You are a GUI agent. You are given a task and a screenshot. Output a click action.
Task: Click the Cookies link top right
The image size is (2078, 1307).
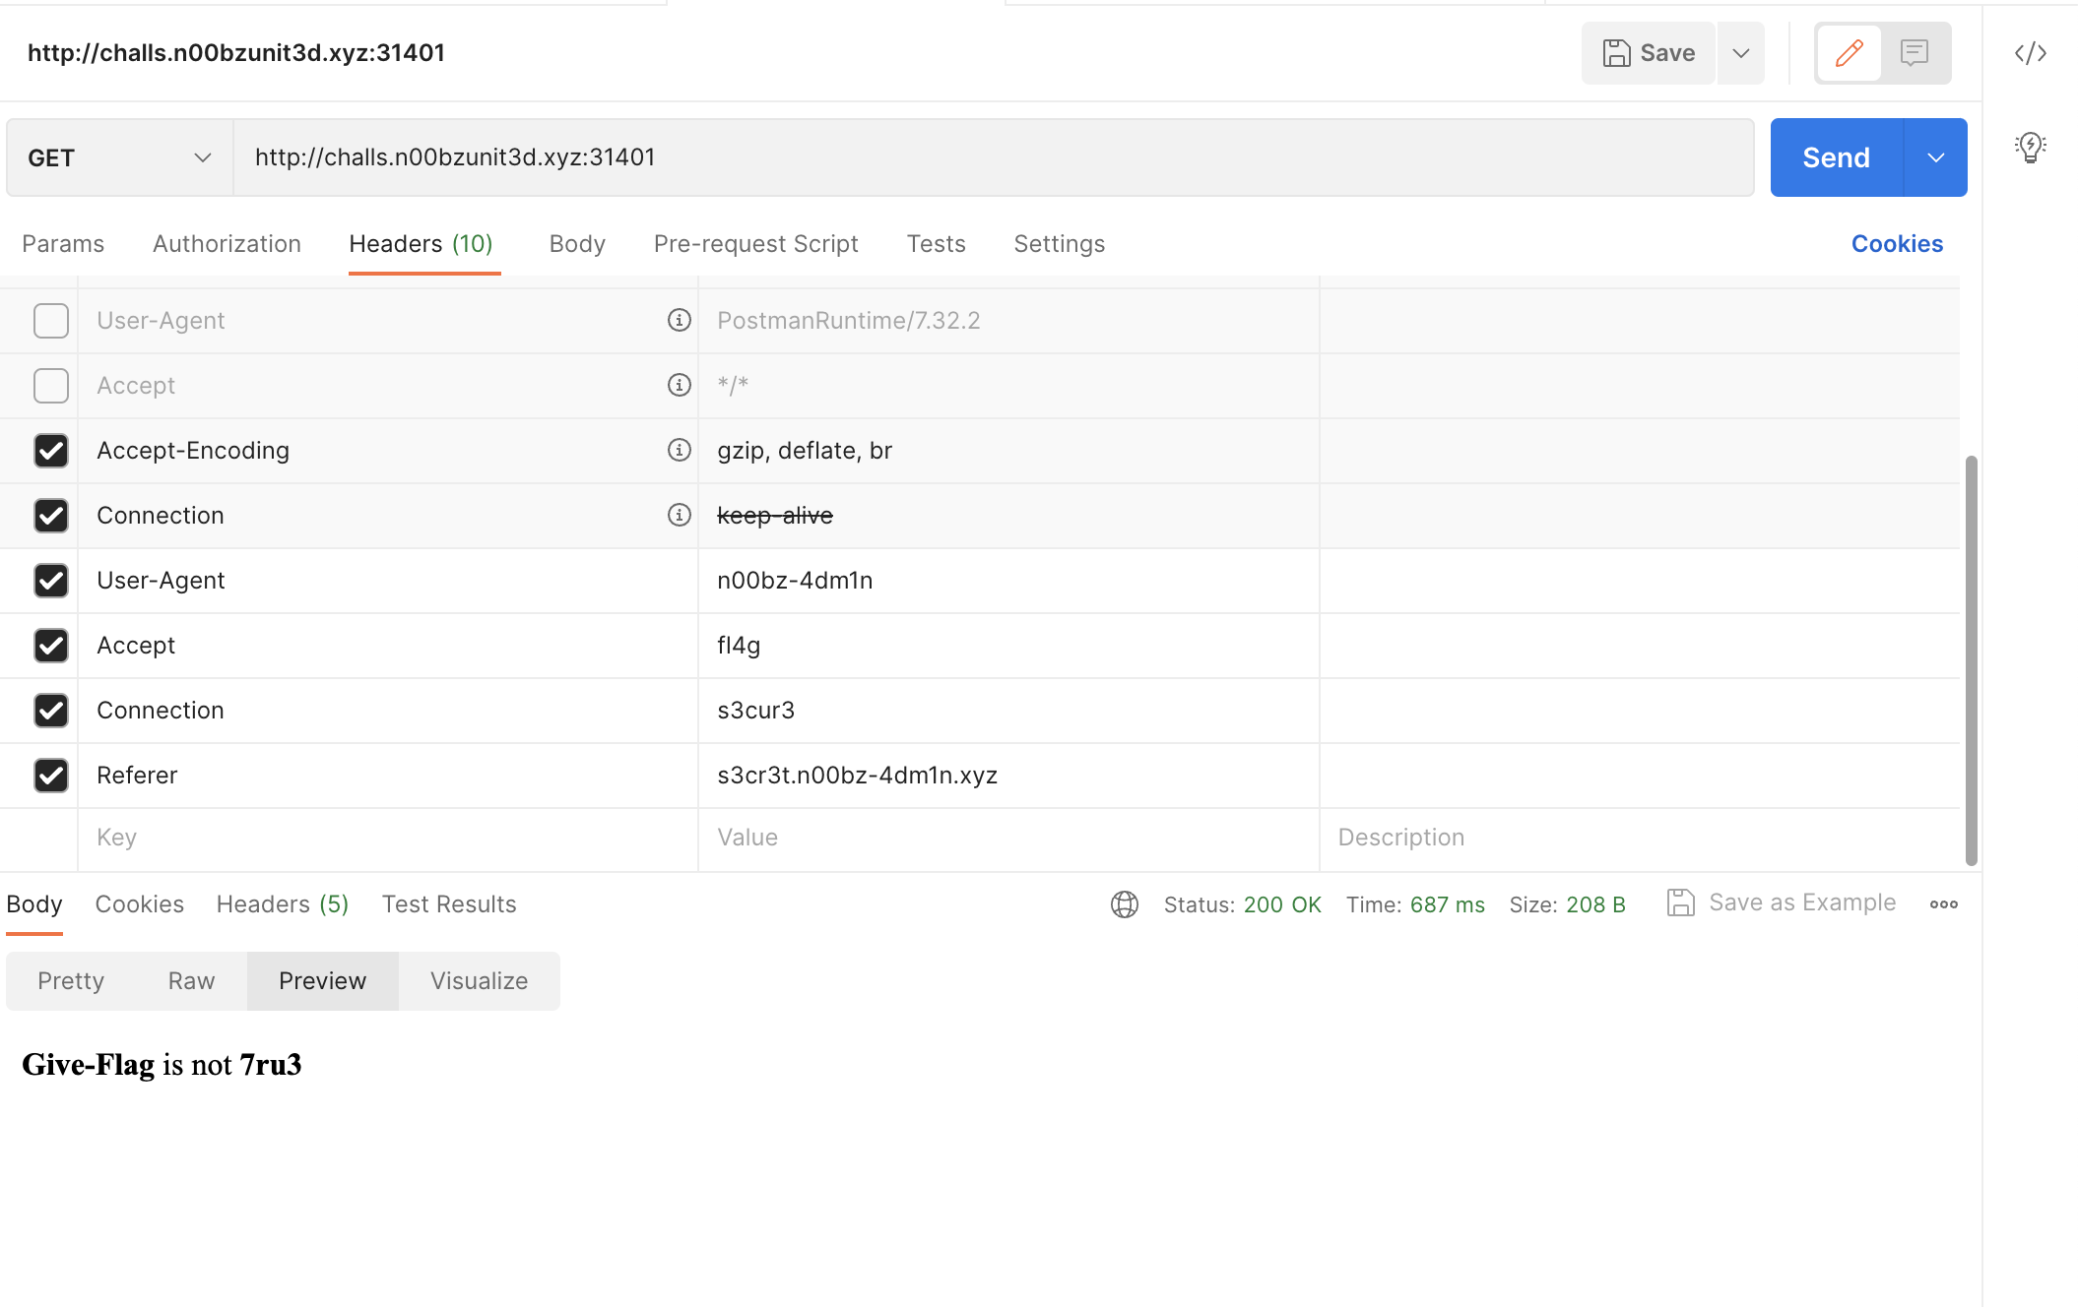click(1897, 242)
